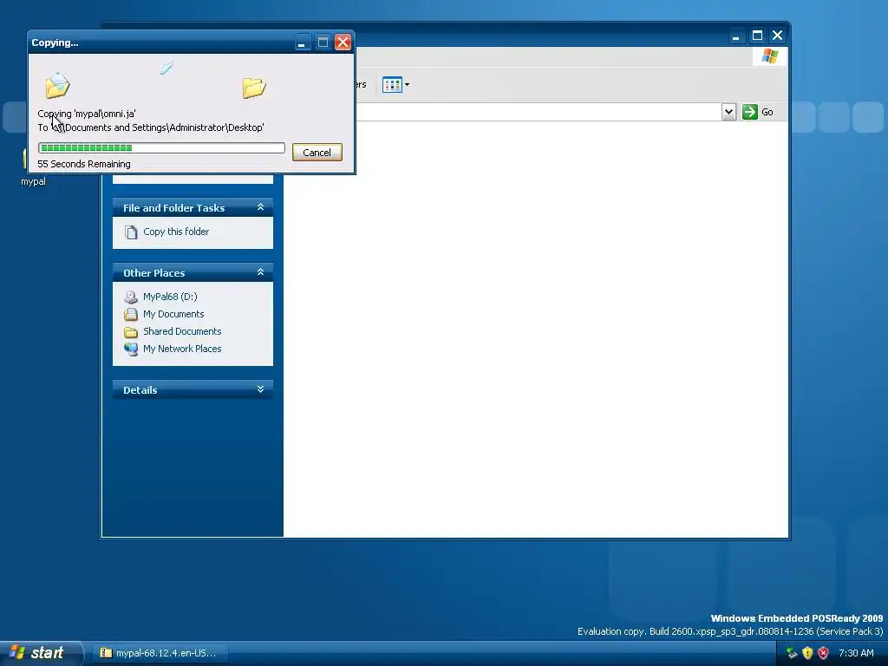Screen dimensions: 888x666
Task: Open the address bar dropdown arrow
Action: click(728, 112)
